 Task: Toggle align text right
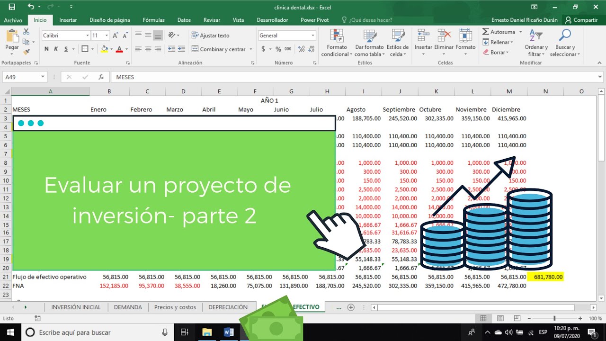tap(158, 49)
